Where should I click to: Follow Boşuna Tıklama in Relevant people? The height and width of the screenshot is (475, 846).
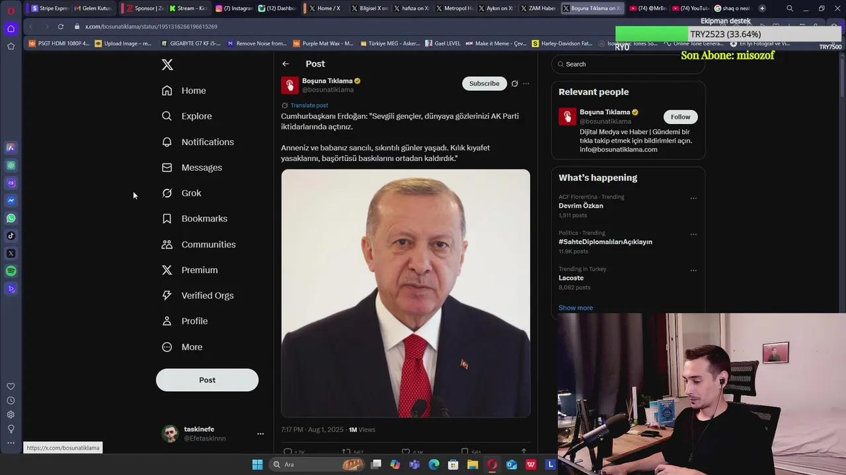680,117
